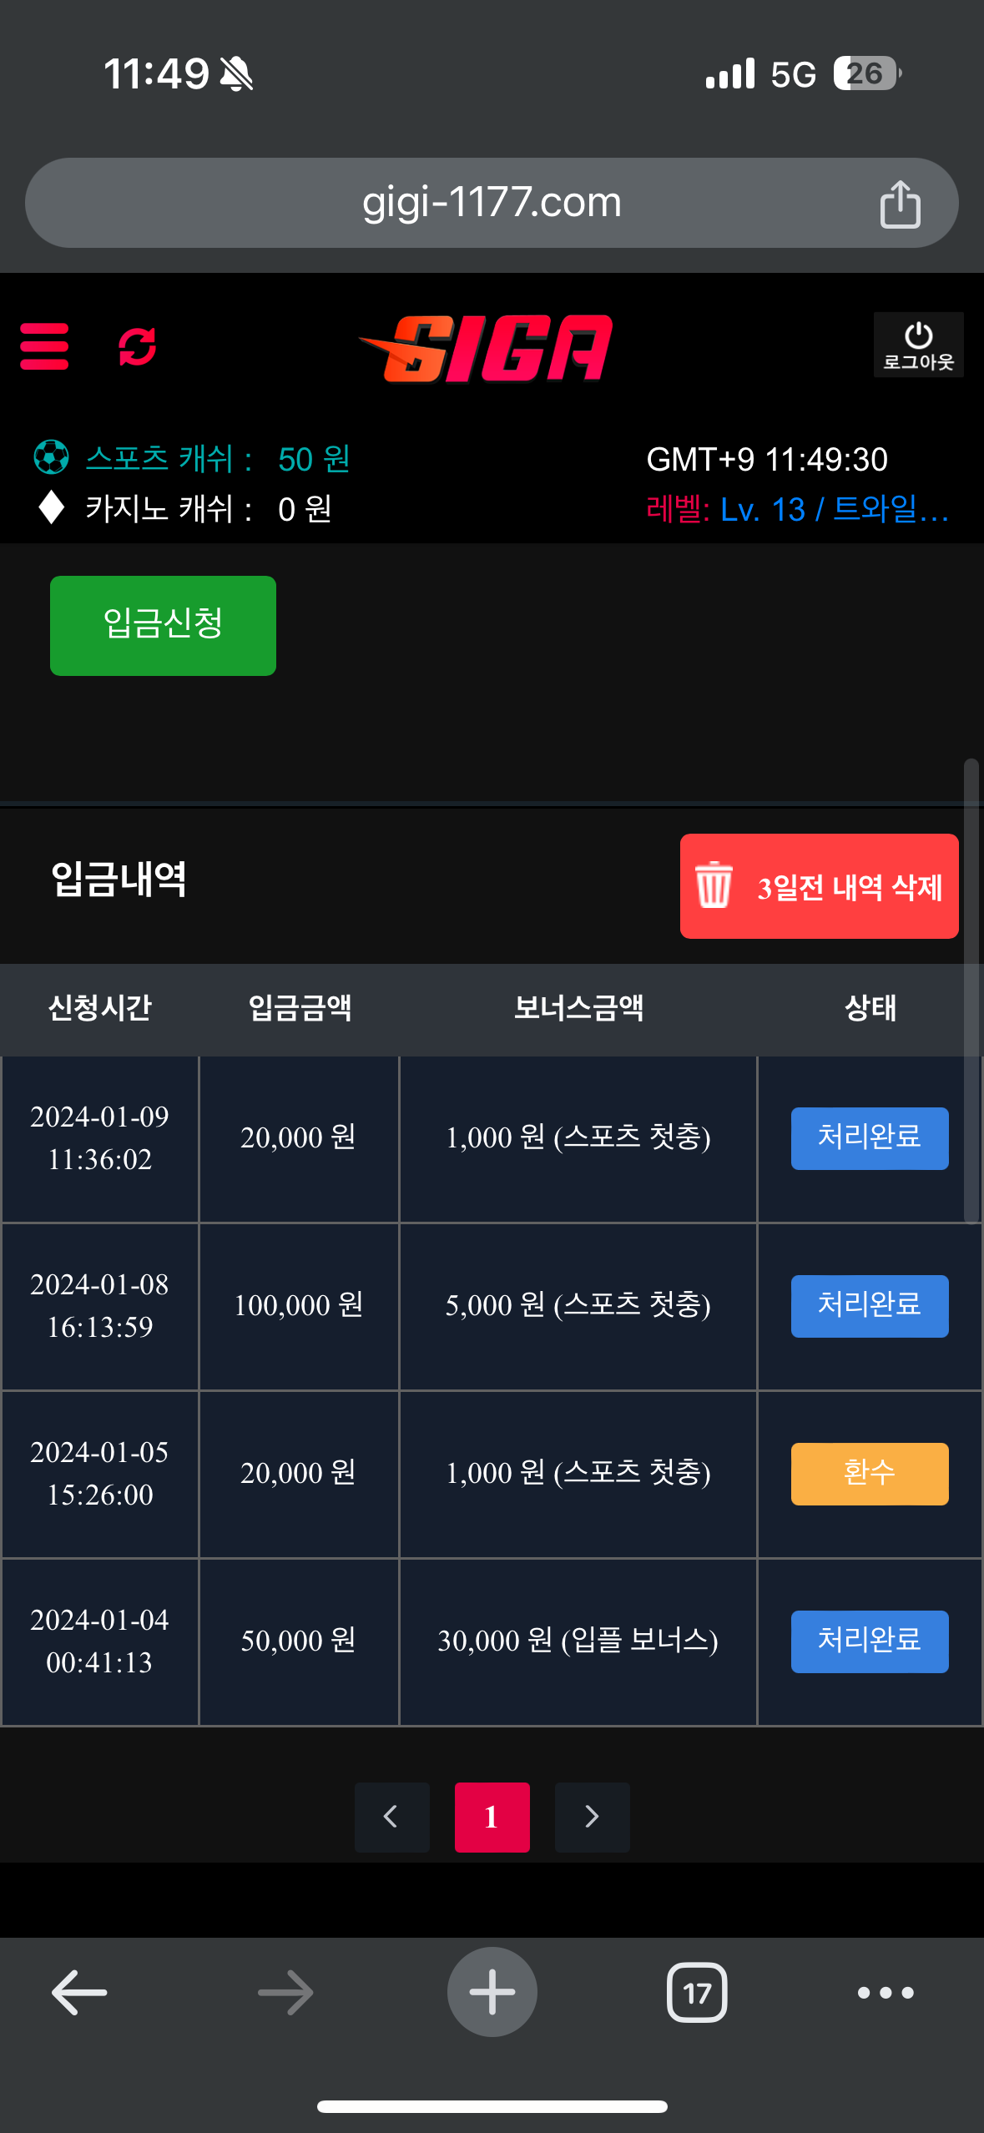Go to previous page of deposit history
Screen dimensions: 984x2133
pyautogui.click(x=391, y=1817)
